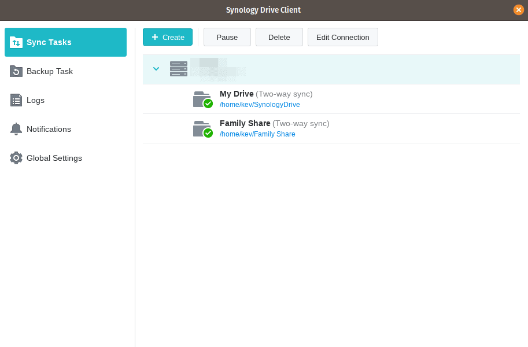This screenshot has height=347, width=528.
Task: Pause the selected sync task
Action: point(227,36)
